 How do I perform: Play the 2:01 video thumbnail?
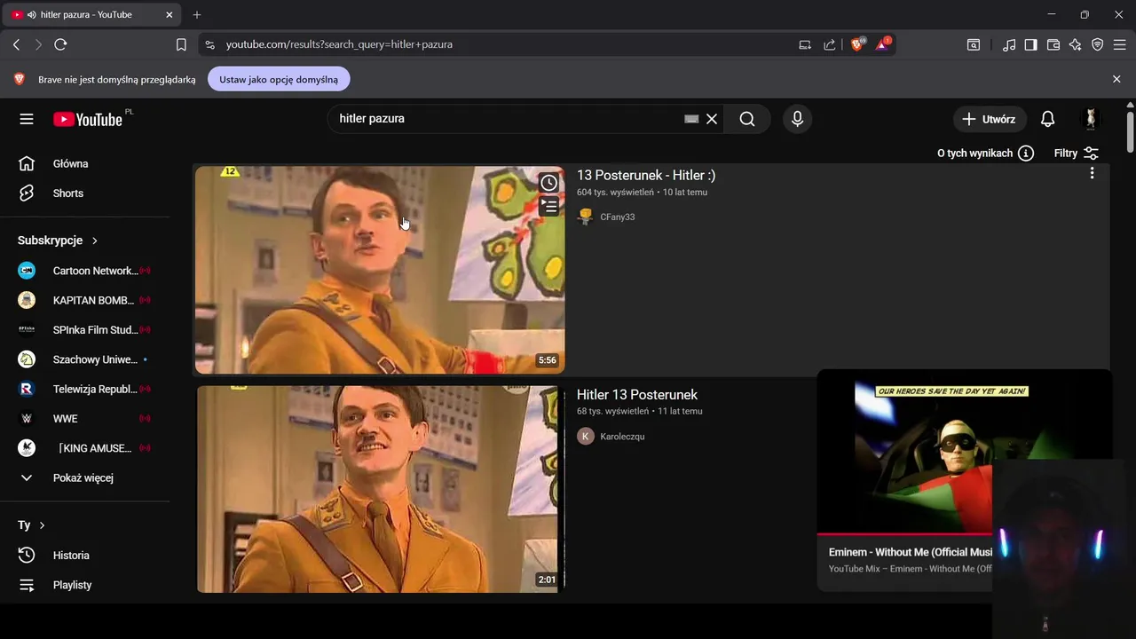pos(380,489)
